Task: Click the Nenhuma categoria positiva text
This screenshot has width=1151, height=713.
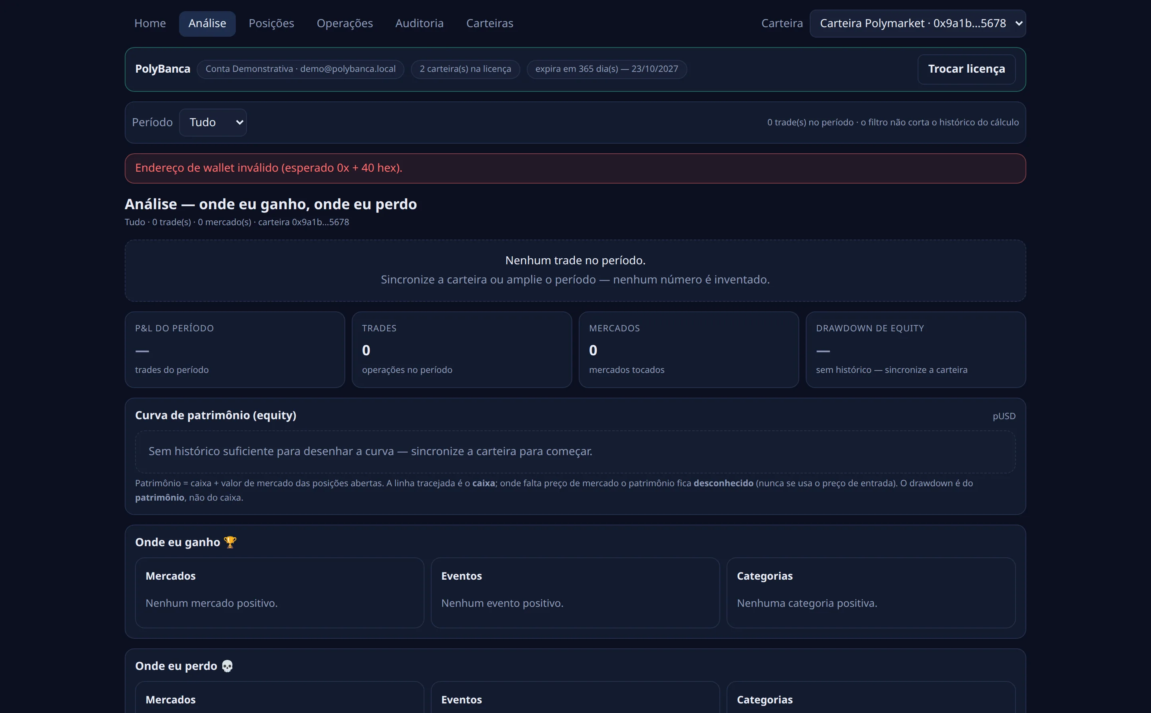Action: tap(807, 603)
